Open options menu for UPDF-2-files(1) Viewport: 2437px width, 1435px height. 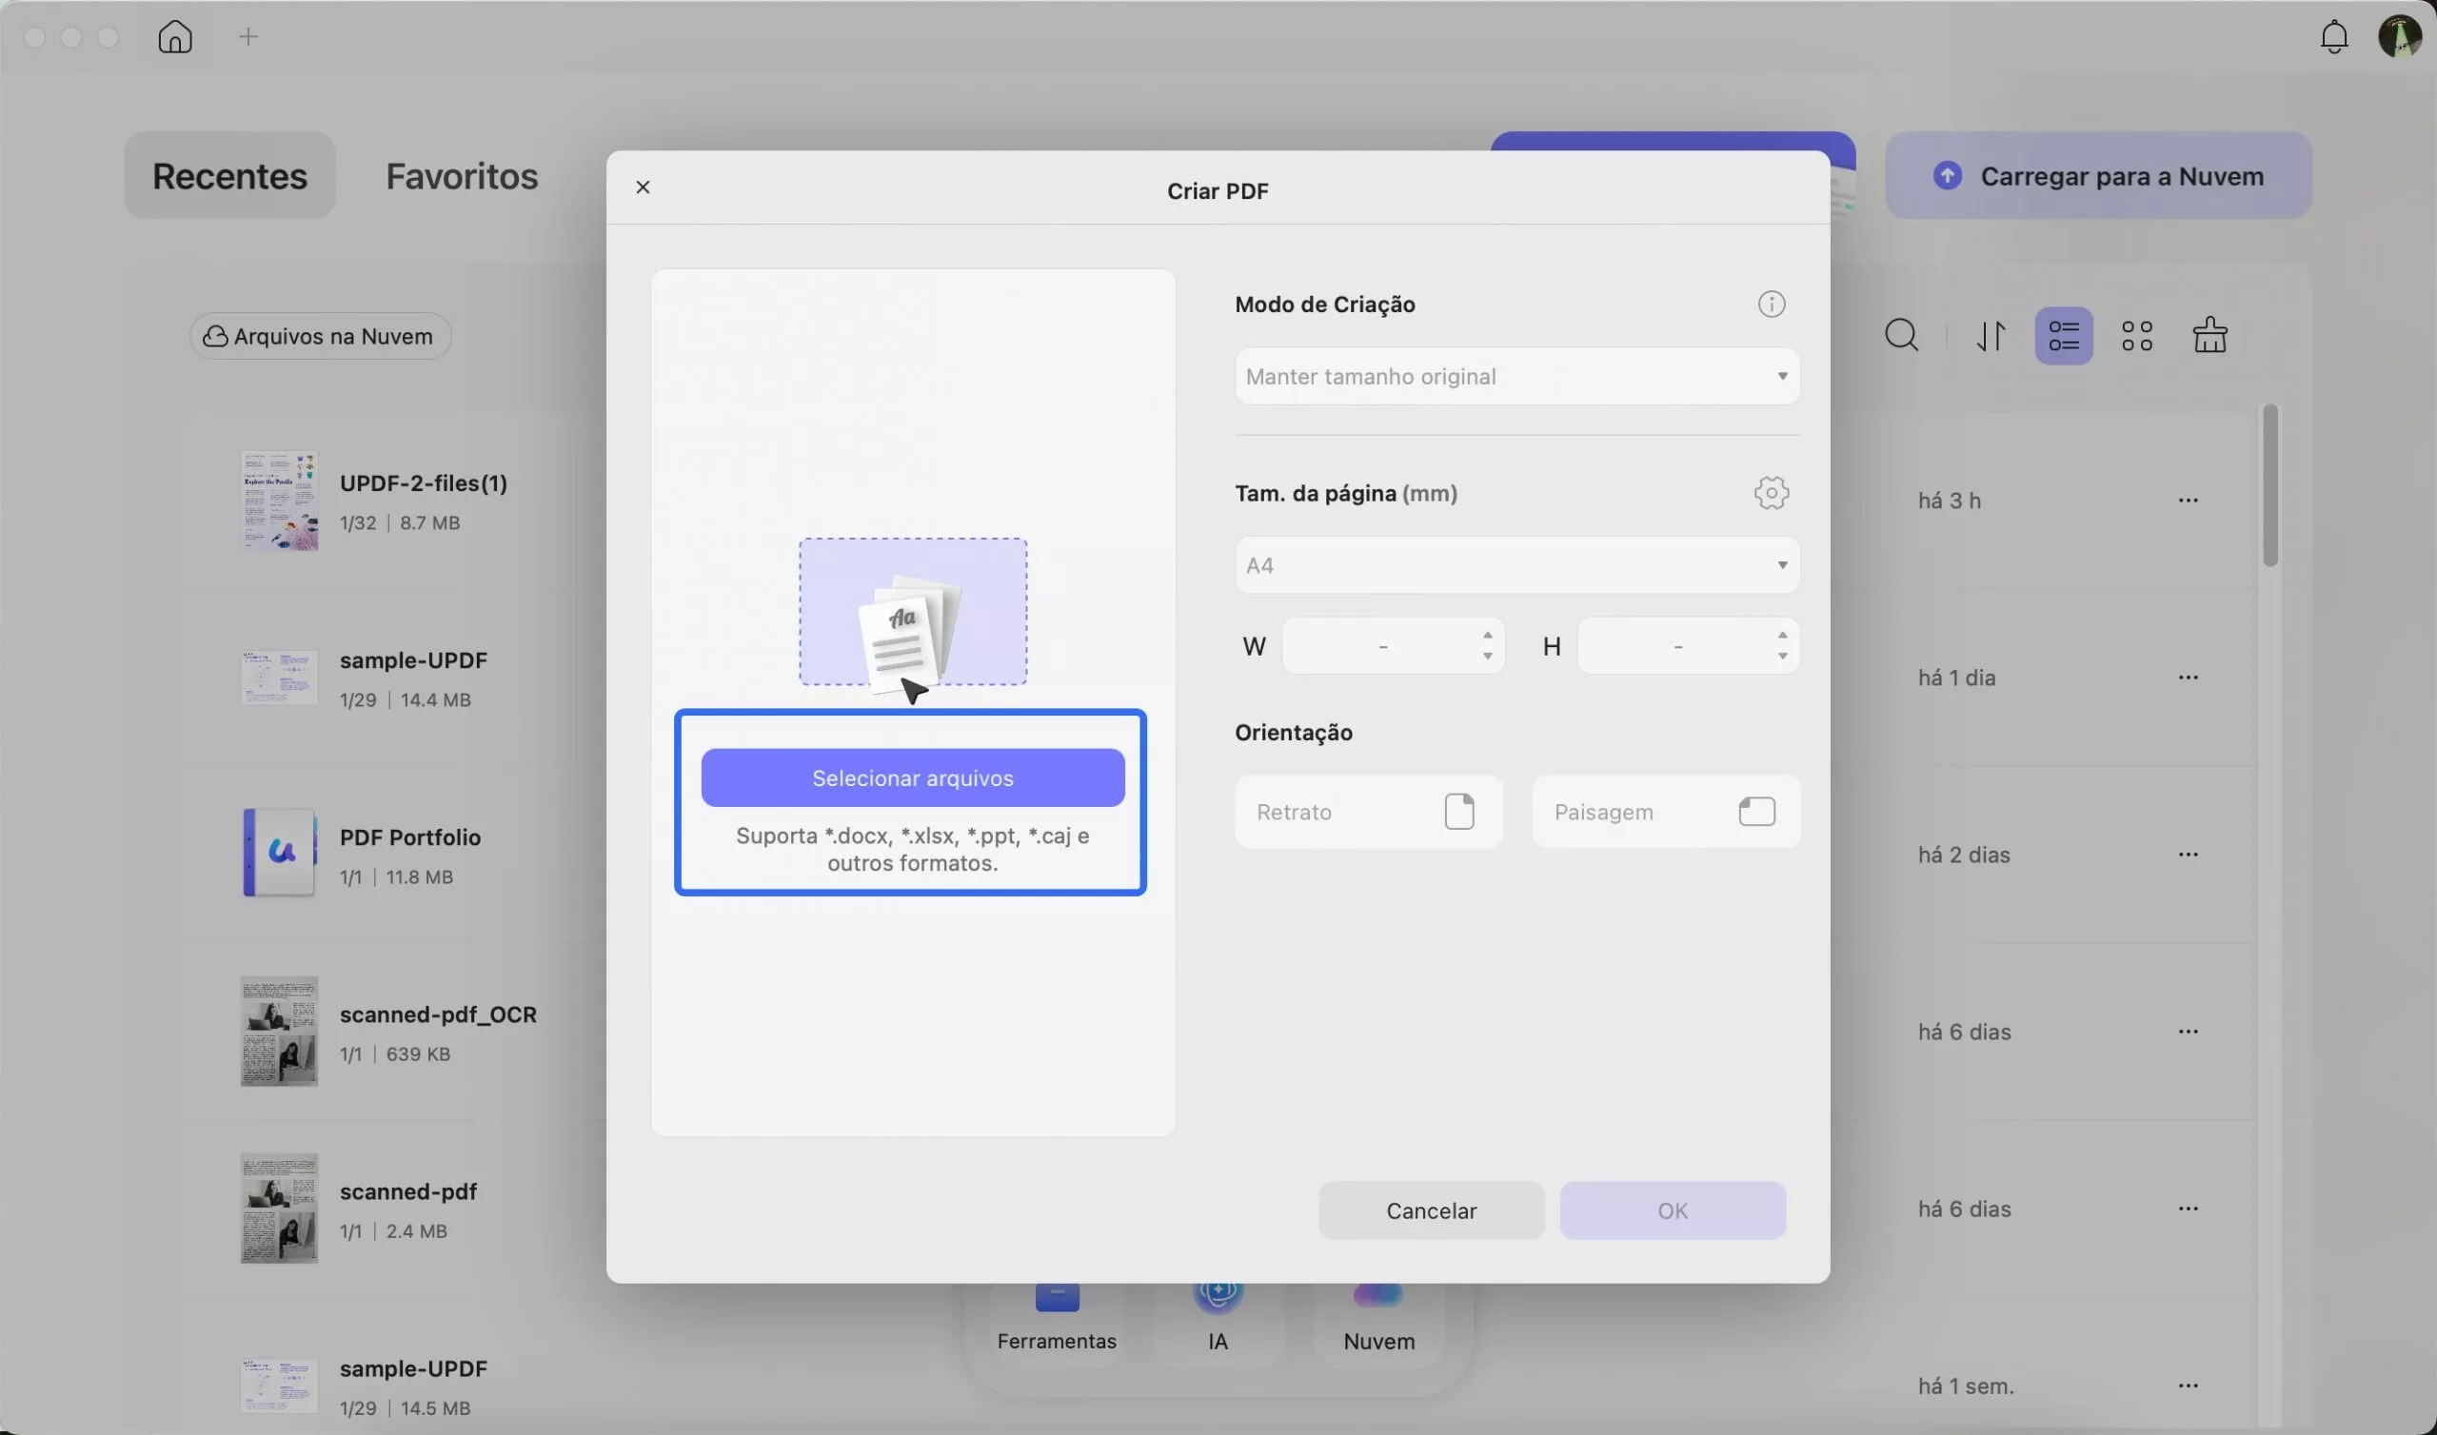(2188, 501)
